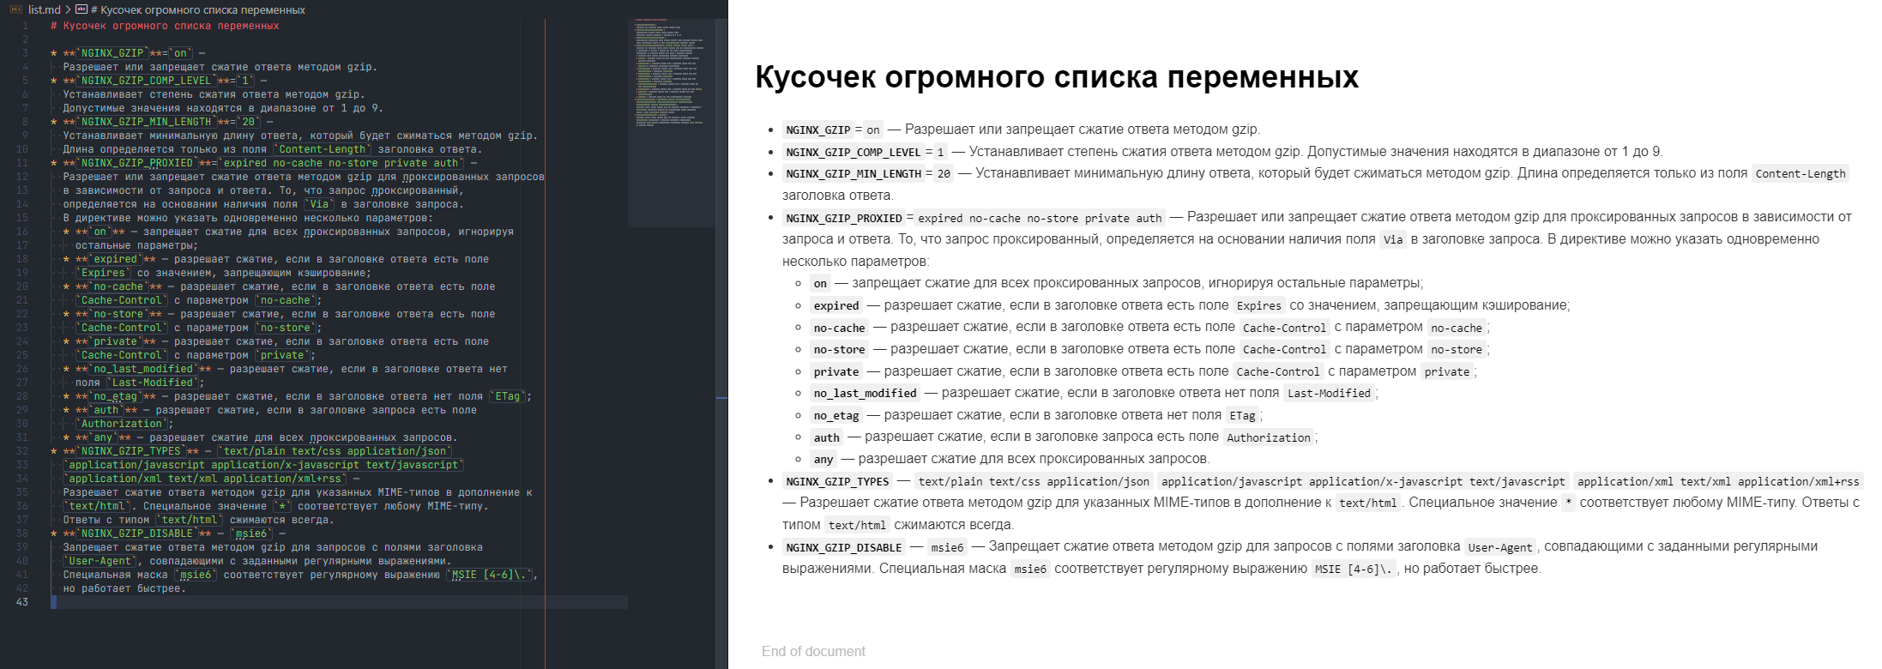Click Authorization code in the preview
1882x669 pixels.
1269,437
